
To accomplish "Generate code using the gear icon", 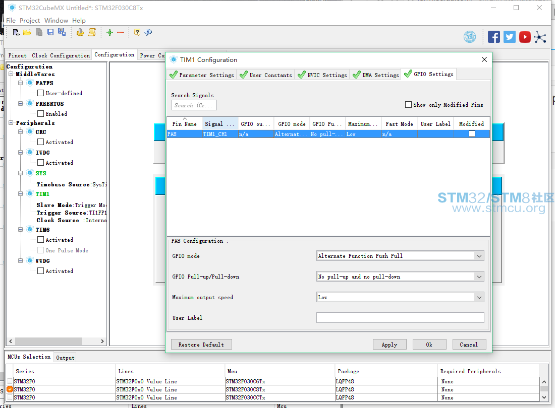I will 80,33.
